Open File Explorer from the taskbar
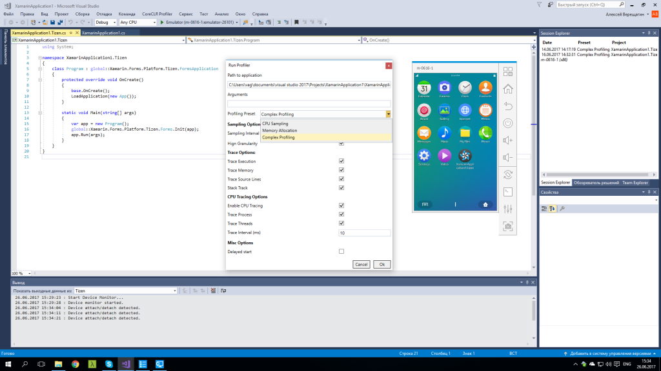 (58, 365)
